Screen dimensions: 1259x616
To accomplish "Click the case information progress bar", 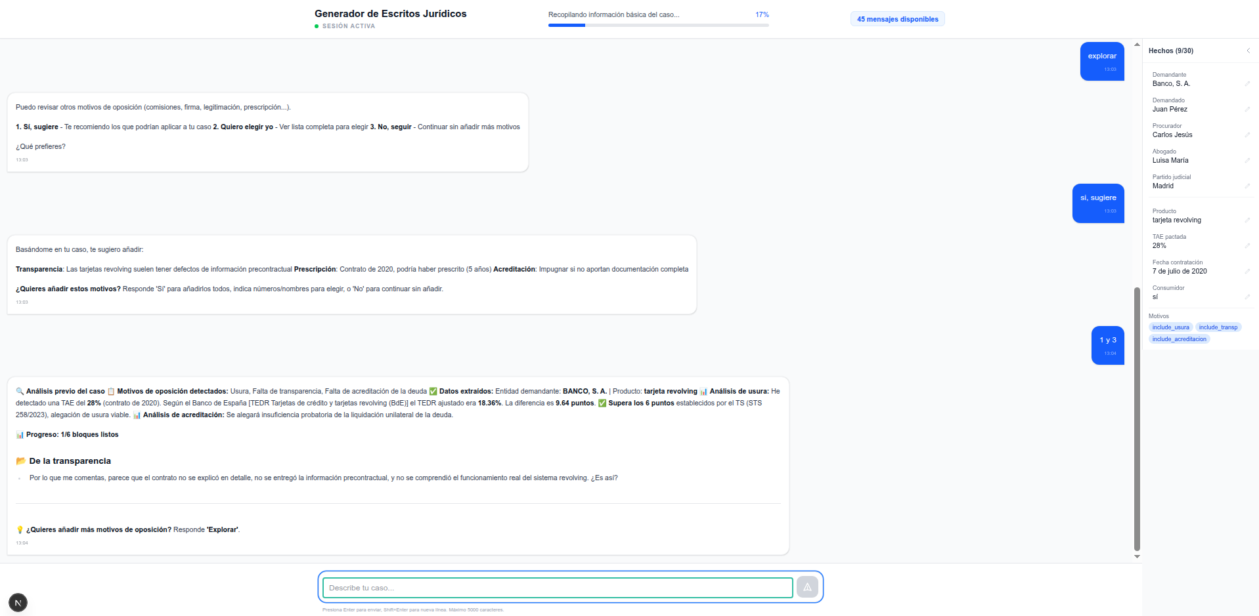I will 658,25.
